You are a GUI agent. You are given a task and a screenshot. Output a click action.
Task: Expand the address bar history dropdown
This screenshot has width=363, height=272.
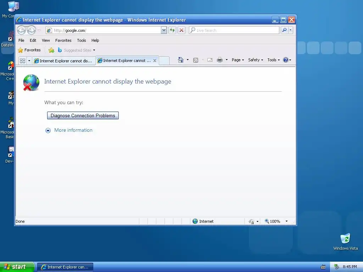coord(164,30)
